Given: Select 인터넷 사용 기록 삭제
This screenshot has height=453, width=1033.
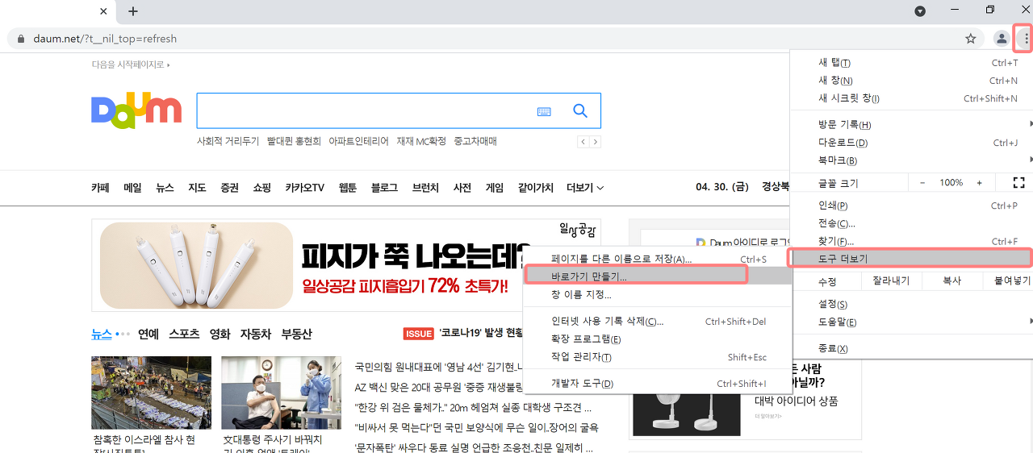Looking at the screenshot, I should point(658,322).
